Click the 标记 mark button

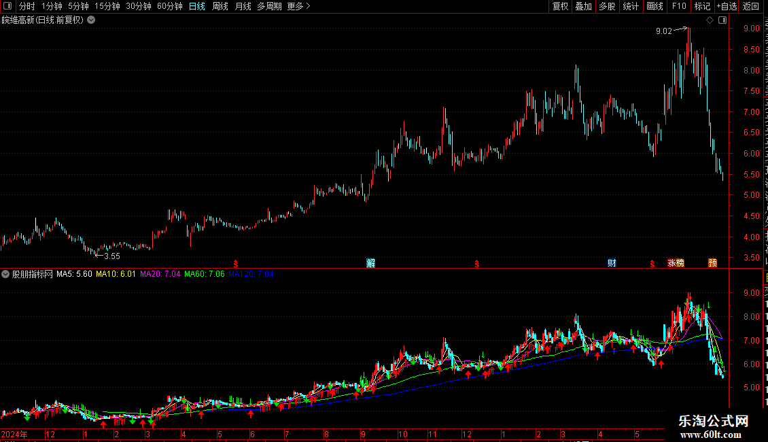coord(702,6)
